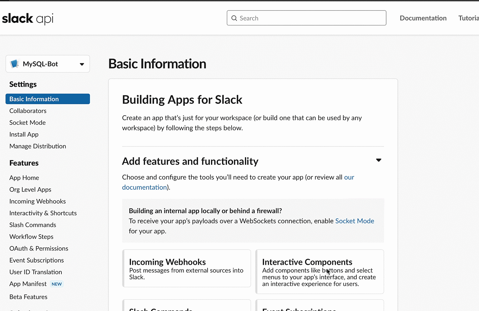The image size is (479, 311).
Task: Click the 'Features' sidebar heading
Action: tap(24, 163)
